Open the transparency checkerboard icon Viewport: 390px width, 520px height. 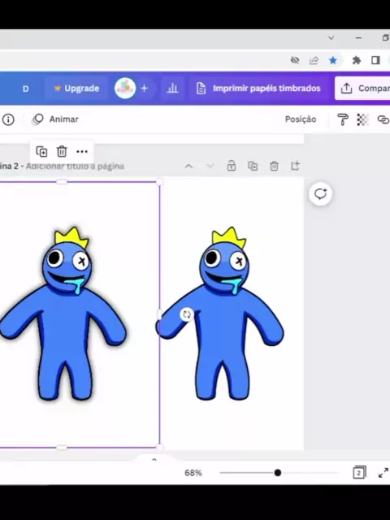[362, 119]
